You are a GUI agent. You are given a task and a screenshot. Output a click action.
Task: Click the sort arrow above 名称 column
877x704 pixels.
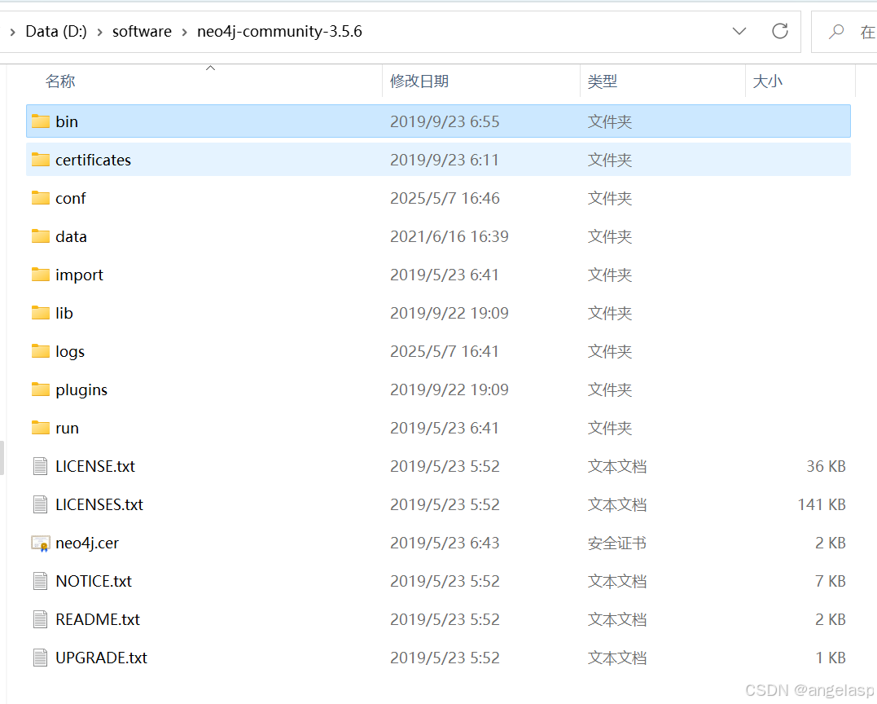click(210, 68)
